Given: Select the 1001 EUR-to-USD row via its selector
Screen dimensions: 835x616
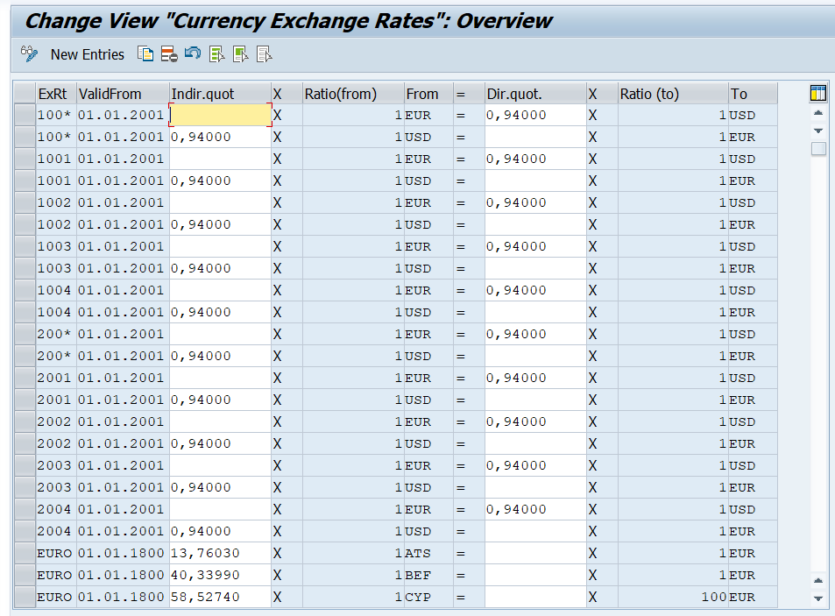Looking at the screenshot, I should tap(25, 159).
